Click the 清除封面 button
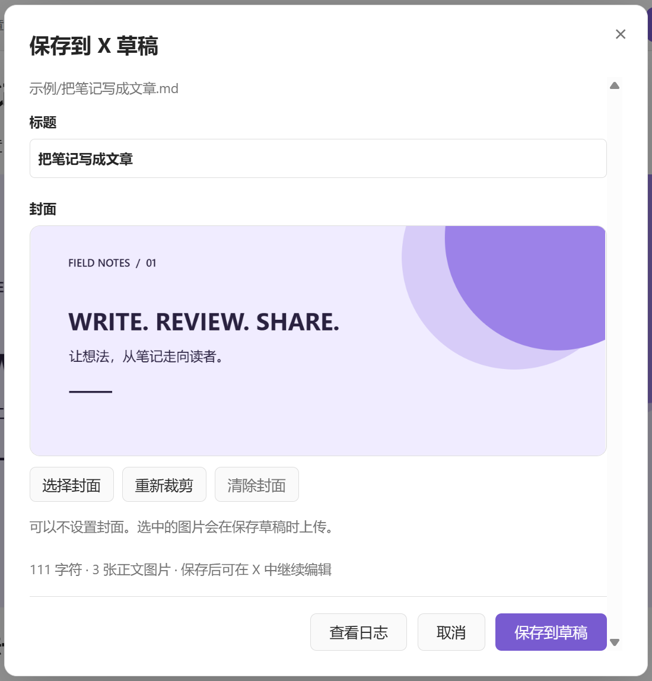Image resolution: width=652 pixels, height=681 pixels. [257, 485]
